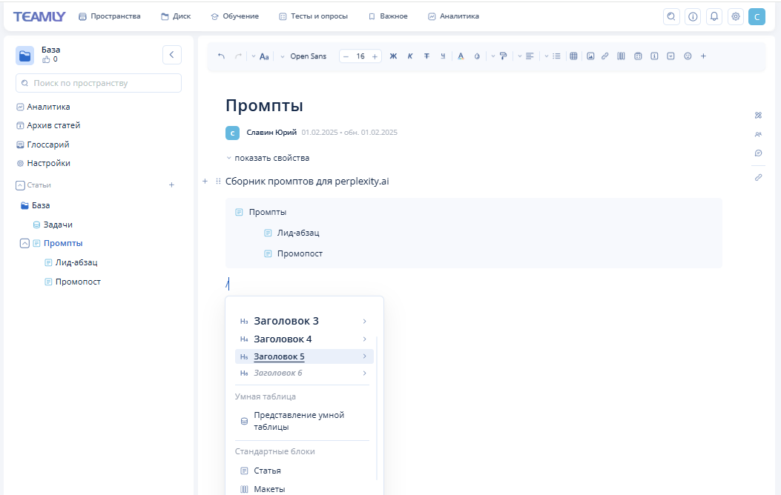The width and height of the screenshot is (781, 495).
Task: Toggle strikethrough formatting
Action: pos(426,56)
